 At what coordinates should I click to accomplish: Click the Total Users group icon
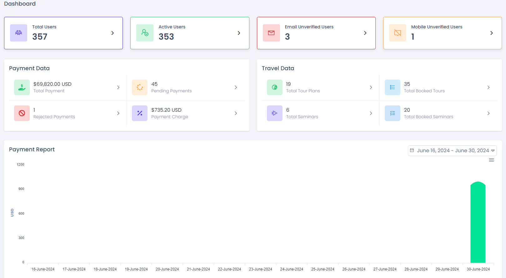tap(19, 33)
